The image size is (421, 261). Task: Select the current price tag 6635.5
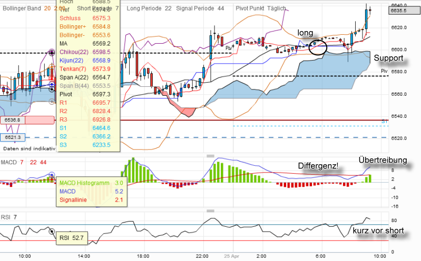(x=404, y=11)
